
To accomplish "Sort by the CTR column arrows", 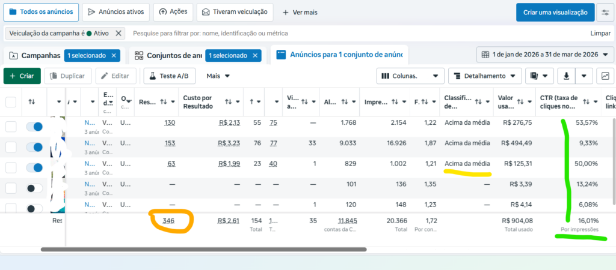I will point(584,102).
